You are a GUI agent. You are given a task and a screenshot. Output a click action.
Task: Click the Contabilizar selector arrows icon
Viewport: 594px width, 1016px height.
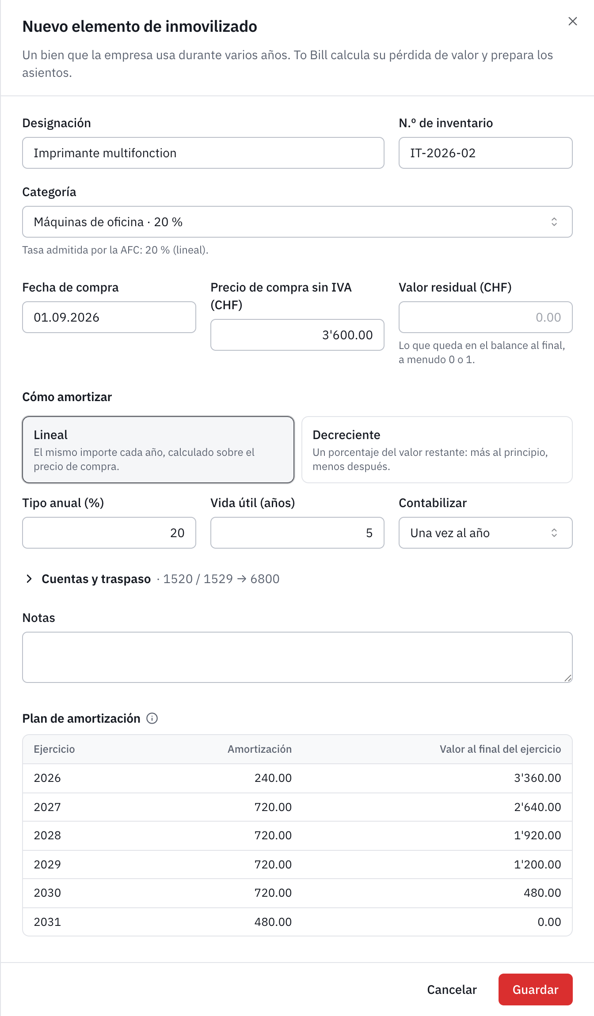554,533
